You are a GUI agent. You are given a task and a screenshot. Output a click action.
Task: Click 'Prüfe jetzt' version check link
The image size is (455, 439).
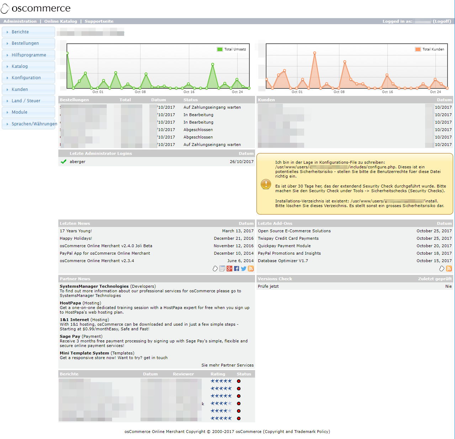coord(268,286)
